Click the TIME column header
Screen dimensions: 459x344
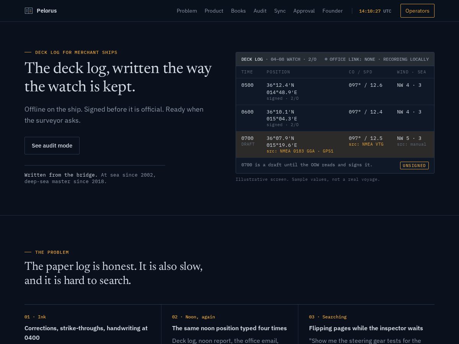[x=247, y=72]
